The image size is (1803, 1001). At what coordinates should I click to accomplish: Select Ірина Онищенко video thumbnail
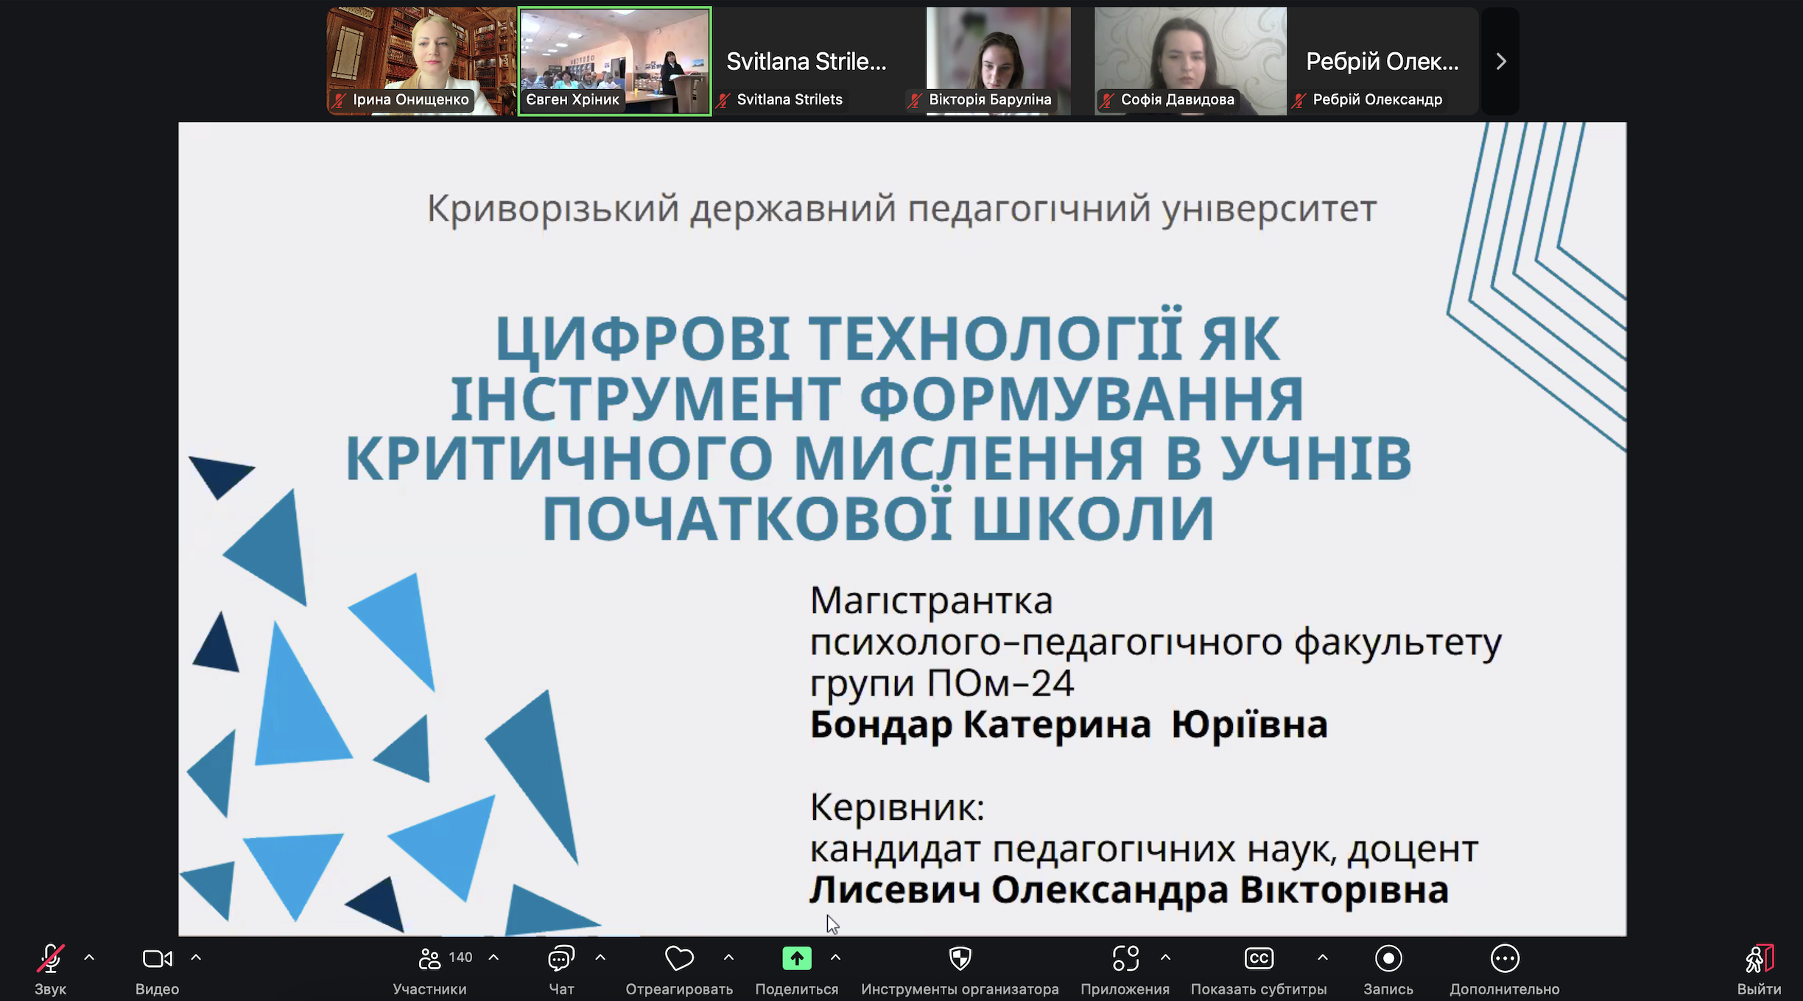(x=421, y=61)
